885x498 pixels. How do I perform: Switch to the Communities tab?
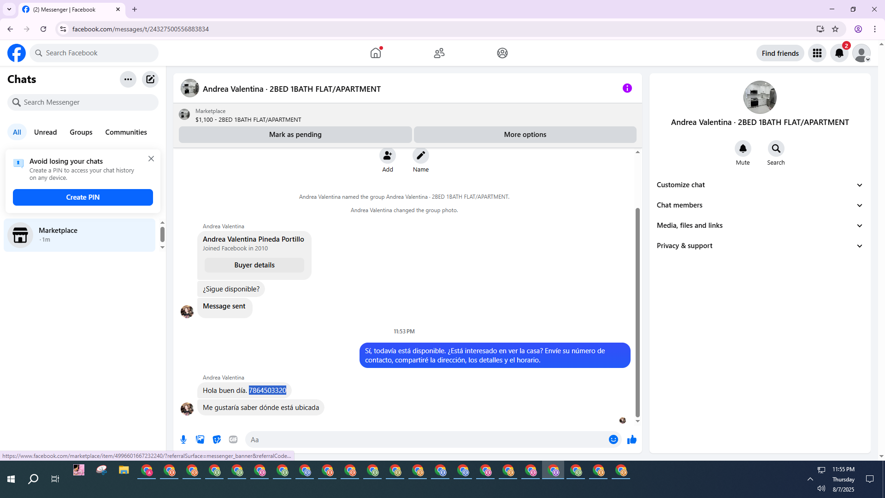click(x=126, y=132)
